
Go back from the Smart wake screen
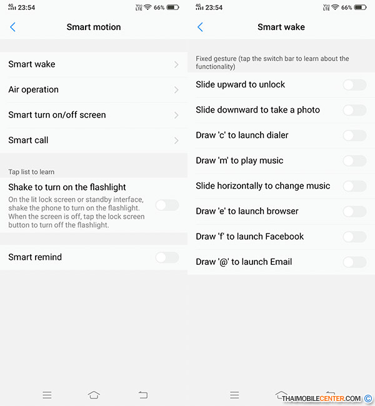(200, 27)
